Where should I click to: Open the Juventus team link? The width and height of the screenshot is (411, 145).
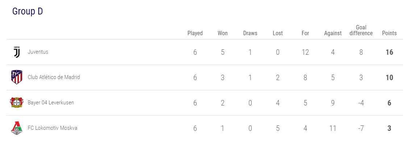coord(38,52)
